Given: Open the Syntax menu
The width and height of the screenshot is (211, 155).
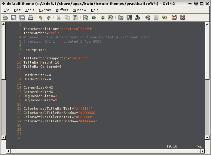Looking at the screenshot, I should 45,10.
